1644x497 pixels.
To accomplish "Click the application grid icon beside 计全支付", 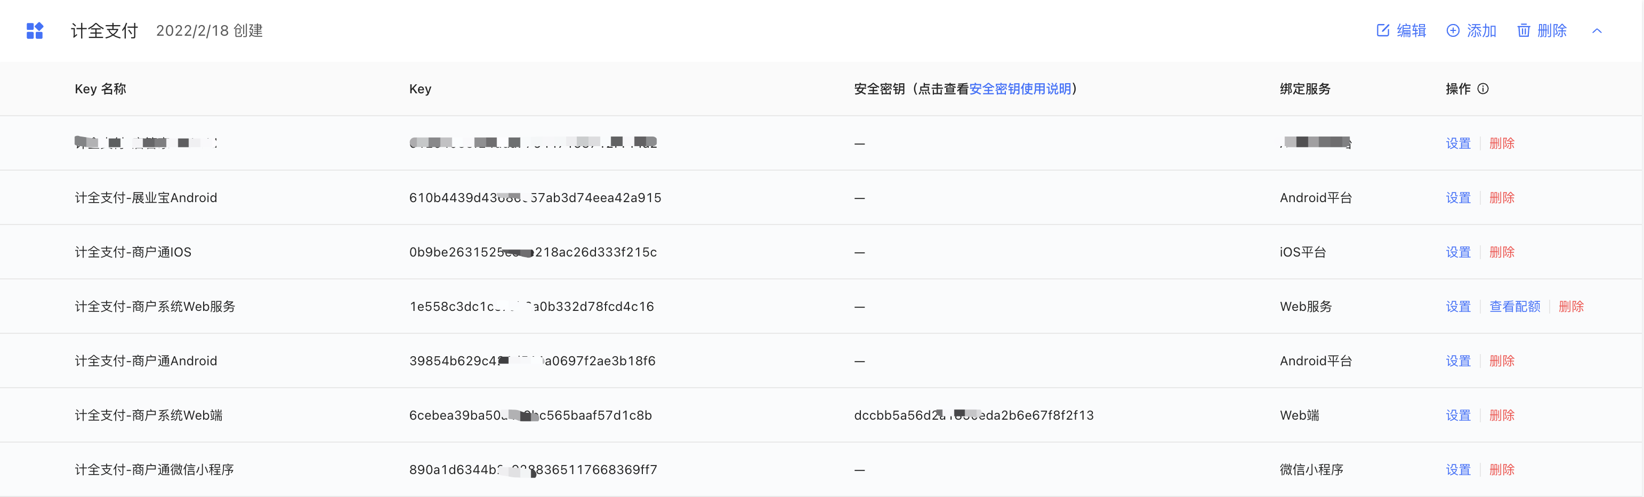I will tap(35, 31).
